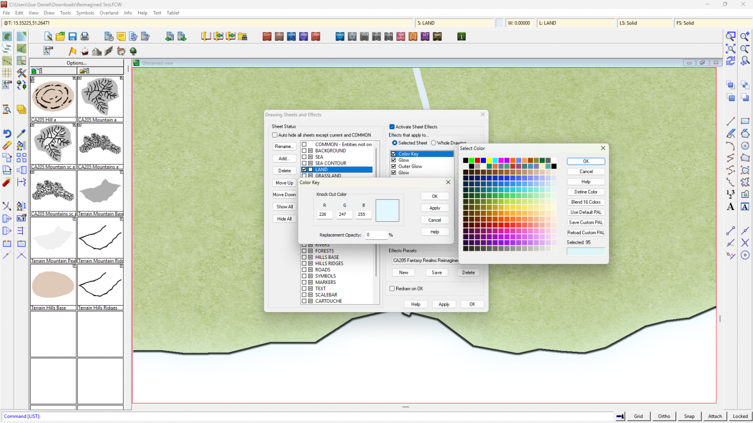Click the tree vegetation symbols icon
This screenshot has width=753, height=423.
click(x=133, y=51)
